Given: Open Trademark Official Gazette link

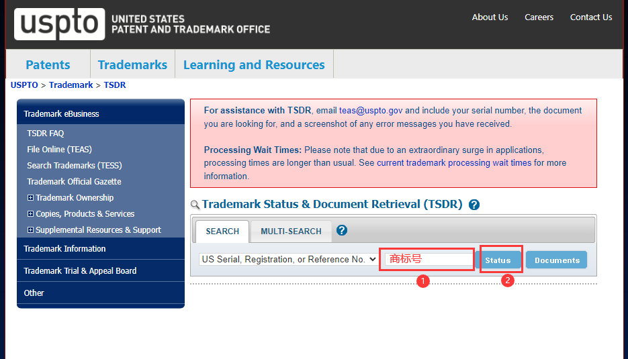Looking at the screenshot, I should coord(74,182).
